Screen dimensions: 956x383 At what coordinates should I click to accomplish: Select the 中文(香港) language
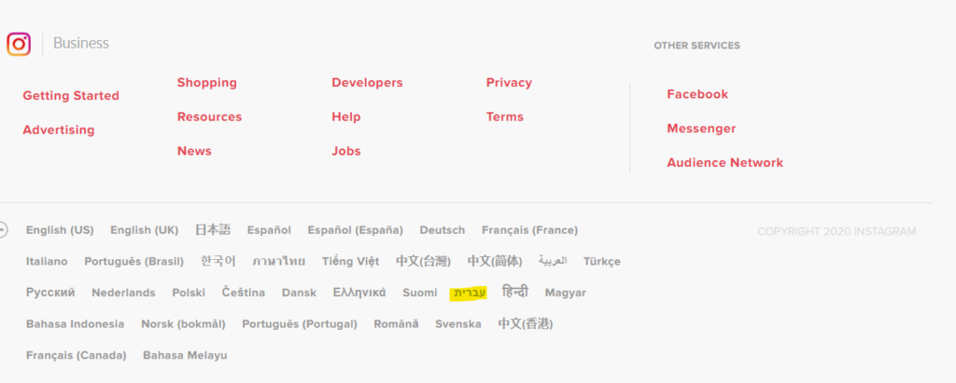[x=525, y=324]
